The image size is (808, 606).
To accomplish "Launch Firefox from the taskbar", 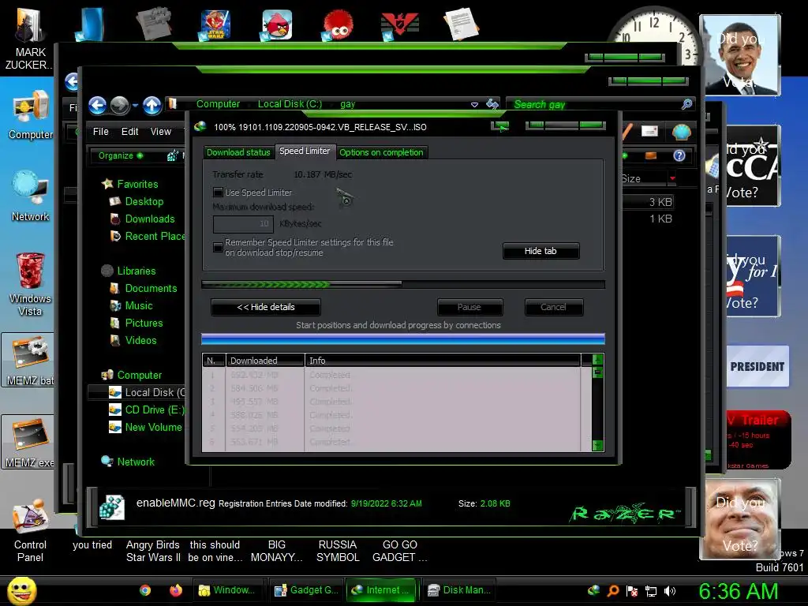I will point(176,590).
